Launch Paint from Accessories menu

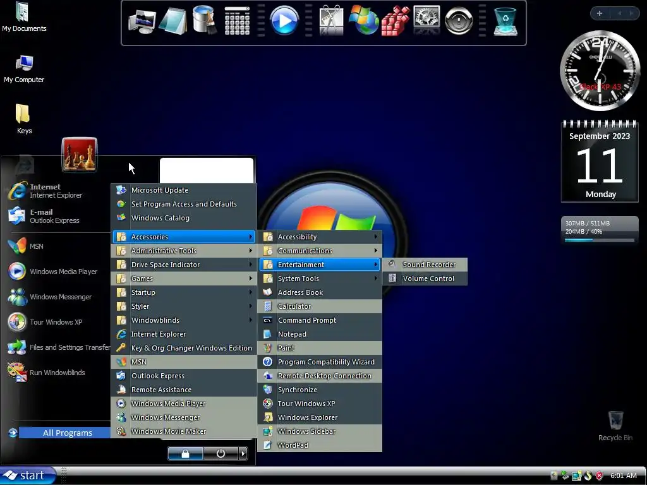click(320, 348)
